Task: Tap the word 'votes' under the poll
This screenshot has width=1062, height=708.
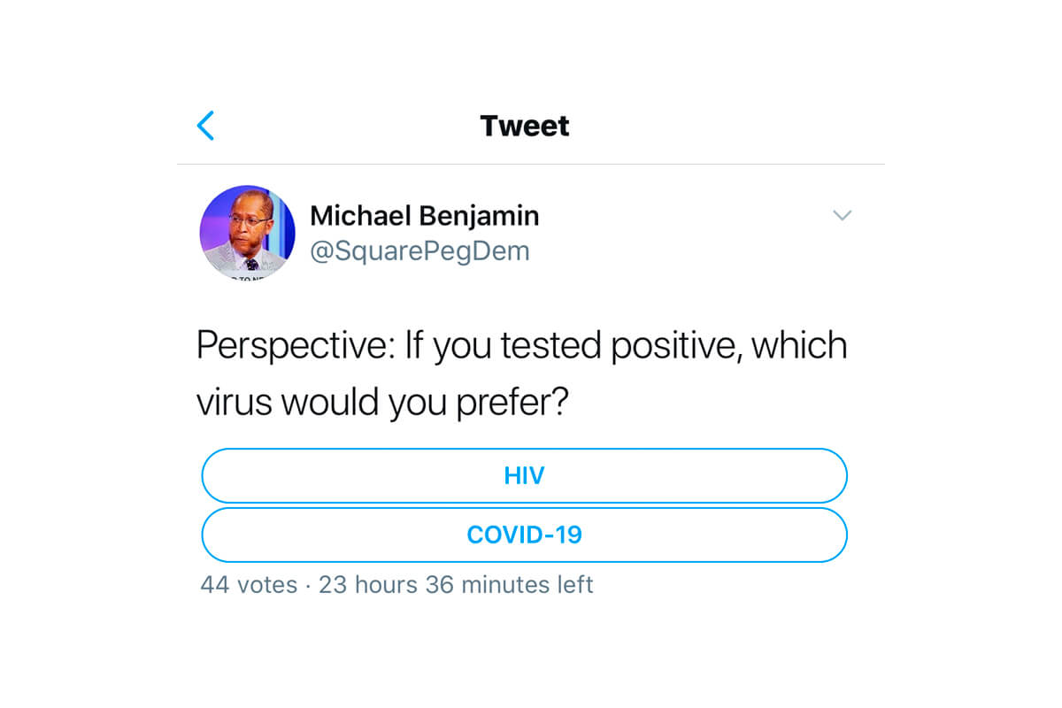Action: tap(267, 585)
